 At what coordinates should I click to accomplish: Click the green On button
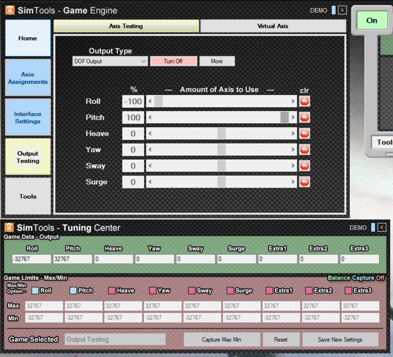372,20
